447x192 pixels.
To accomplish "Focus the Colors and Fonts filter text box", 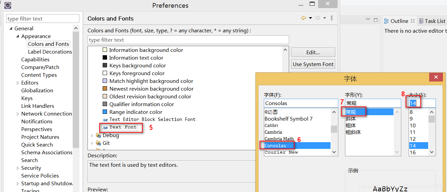I will tap(188, 40).
